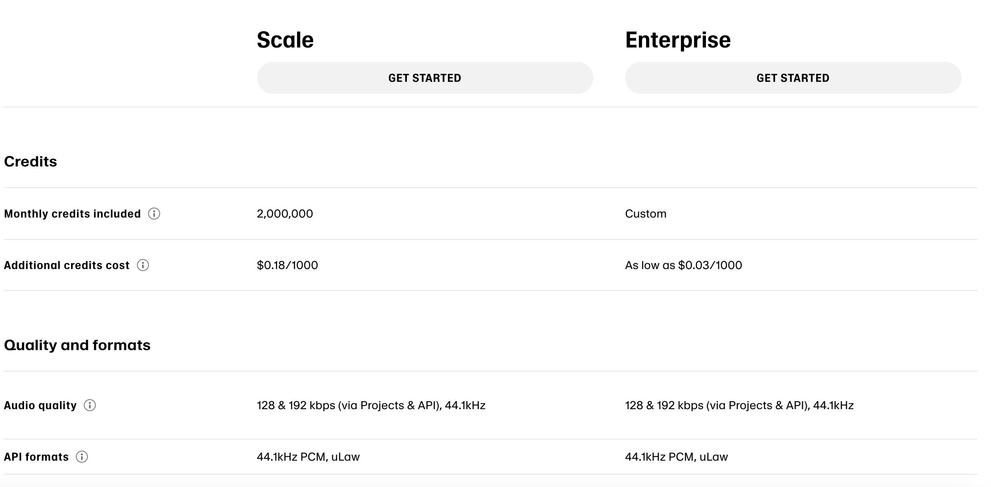Click the API formats info icon
Viewport: 991px width, 487px height.
click(x=82, y=457)
